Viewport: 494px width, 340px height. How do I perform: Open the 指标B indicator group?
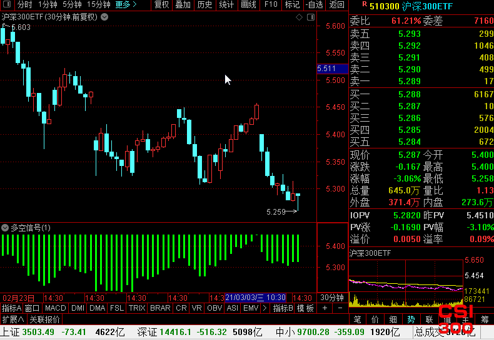coord(283,308)
